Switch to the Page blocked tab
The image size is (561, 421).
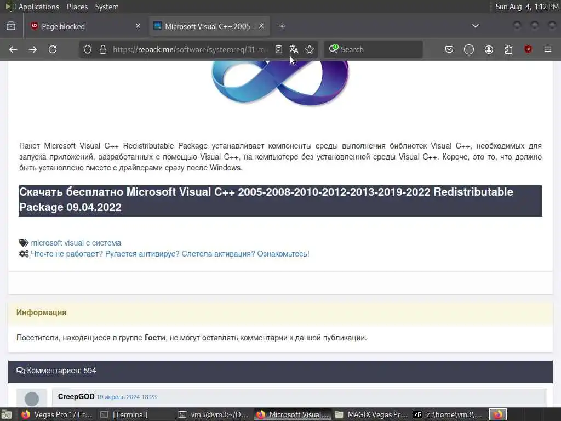click(86, 26)
